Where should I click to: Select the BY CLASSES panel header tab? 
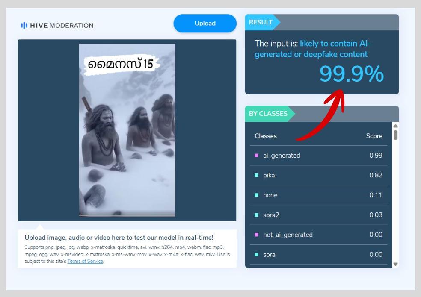tap(268, 114)
